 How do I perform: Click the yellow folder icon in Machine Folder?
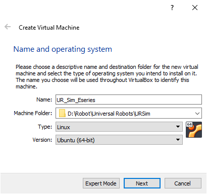62,113
